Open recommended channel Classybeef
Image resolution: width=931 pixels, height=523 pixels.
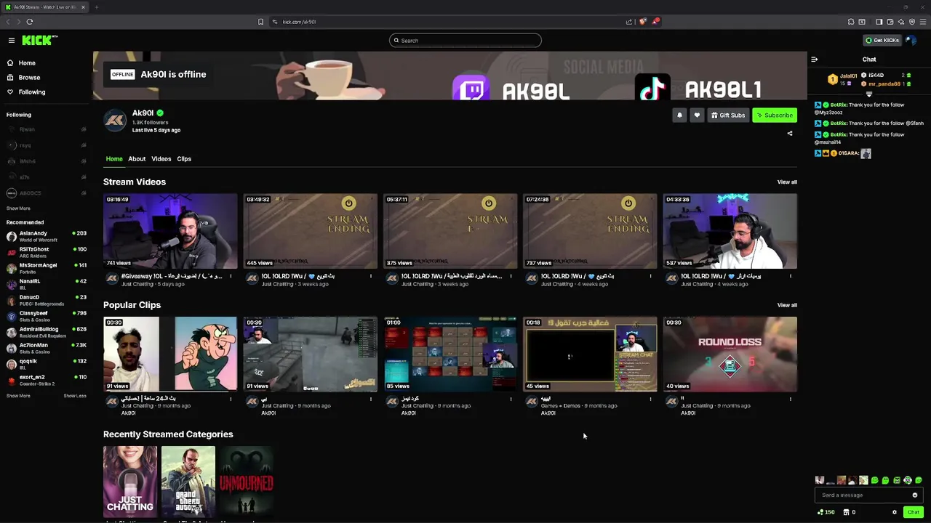(x=47, y=316)
